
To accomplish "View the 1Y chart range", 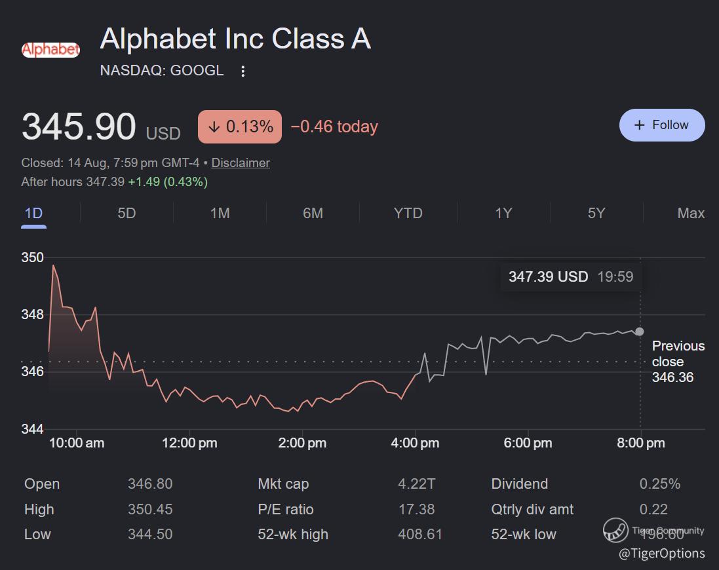I will [503, 214].
